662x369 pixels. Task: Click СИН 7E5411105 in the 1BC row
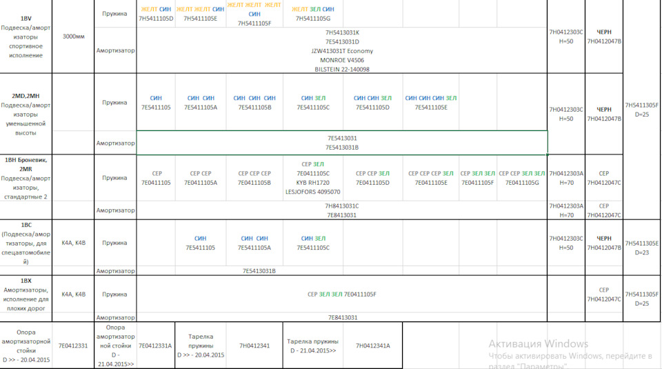point(201,243)
